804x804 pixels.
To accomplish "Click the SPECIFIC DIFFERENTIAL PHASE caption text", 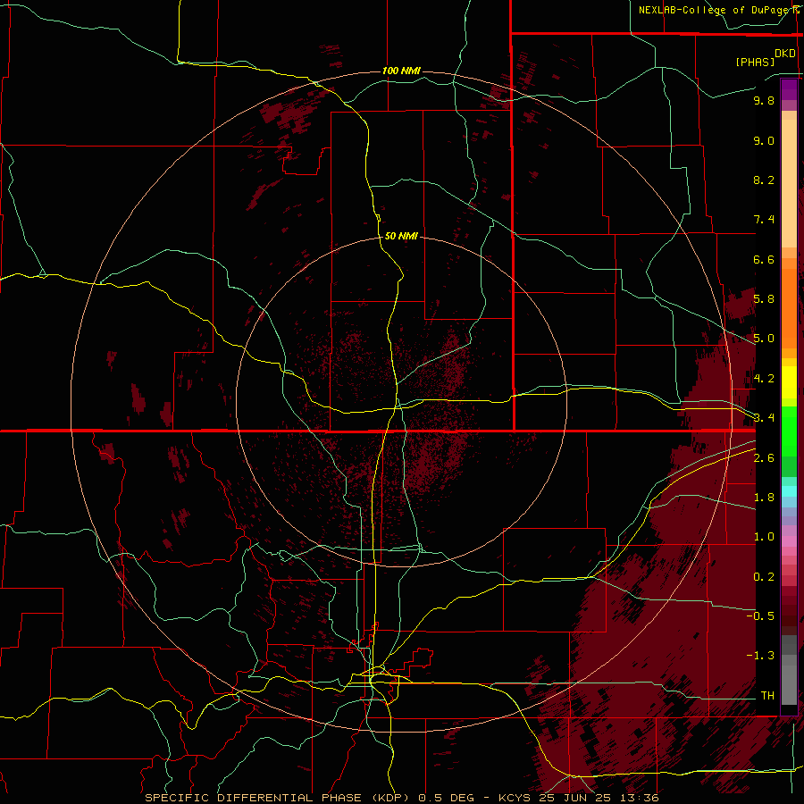I will tap(255, 798).
